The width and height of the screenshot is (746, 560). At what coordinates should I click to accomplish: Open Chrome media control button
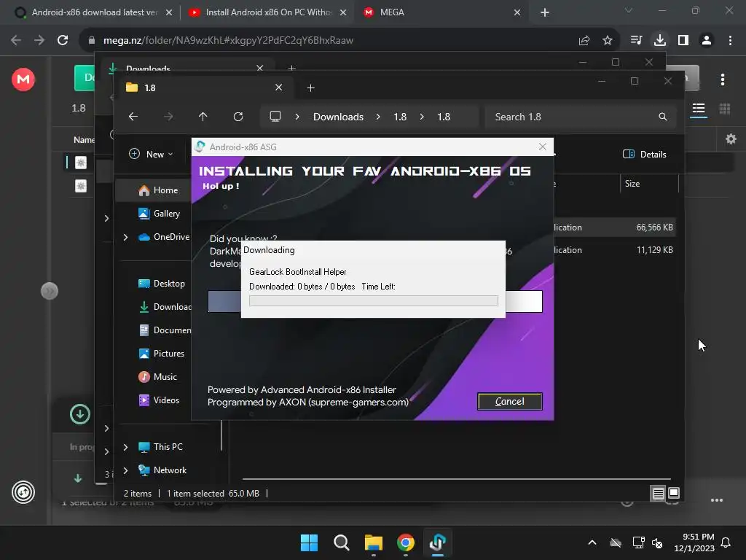coord(636,41)
